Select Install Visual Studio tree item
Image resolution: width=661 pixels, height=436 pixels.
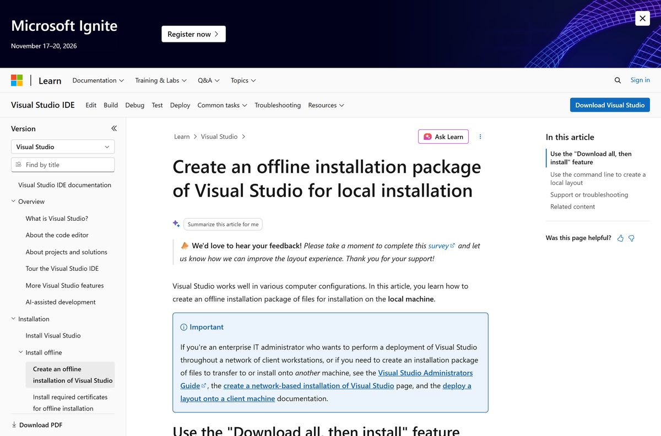[x=53, y=335]
